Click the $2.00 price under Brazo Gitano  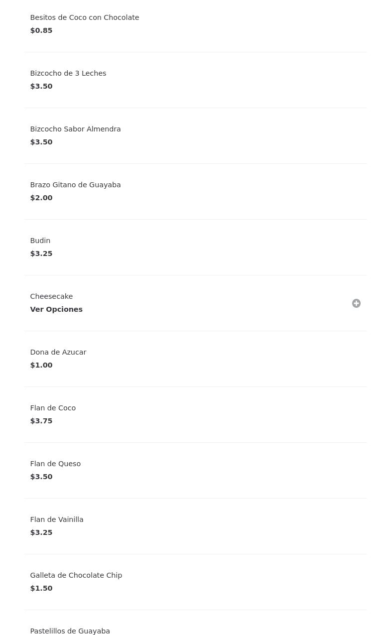point(41,198)
